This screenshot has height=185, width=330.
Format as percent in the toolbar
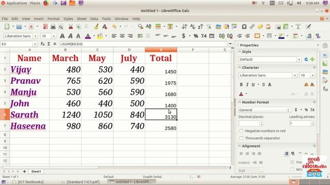click(x=196, y=36)
